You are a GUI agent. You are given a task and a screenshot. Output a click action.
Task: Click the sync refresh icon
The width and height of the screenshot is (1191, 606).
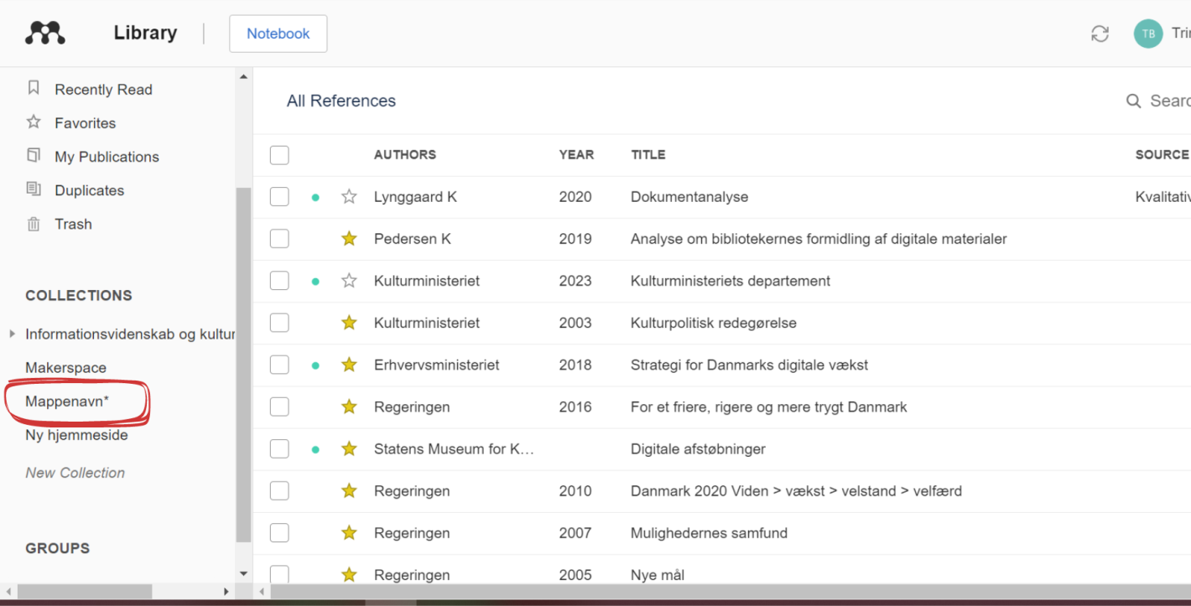(x=1100, y=34)
